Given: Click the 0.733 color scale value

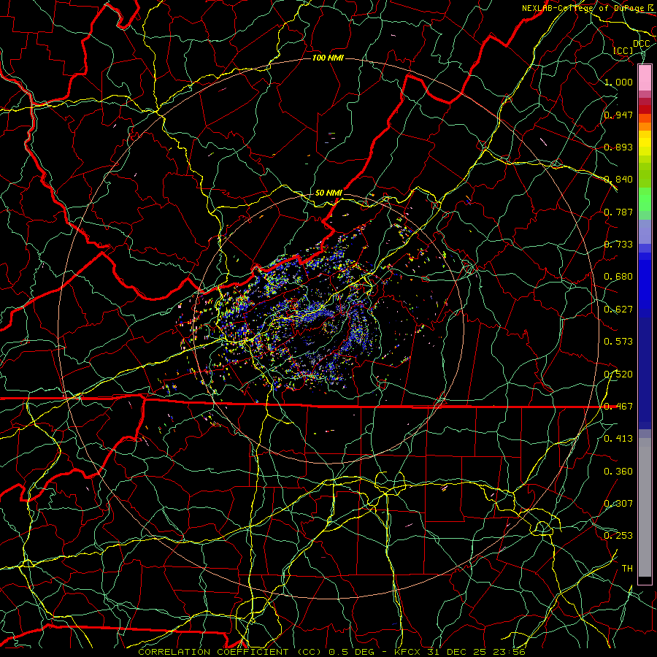Looking at the screenshot, I should (618, 245).
